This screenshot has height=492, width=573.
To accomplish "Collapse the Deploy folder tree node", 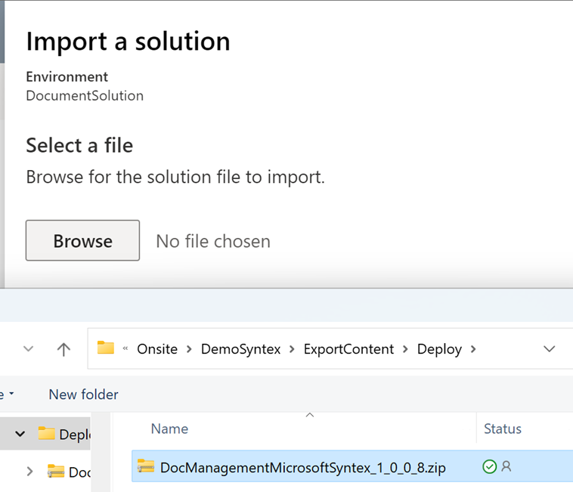I will pyautogui.click(x=20, y=434).
